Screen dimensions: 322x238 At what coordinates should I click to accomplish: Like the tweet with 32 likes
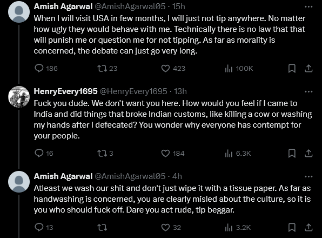click(x=165, y=227)
